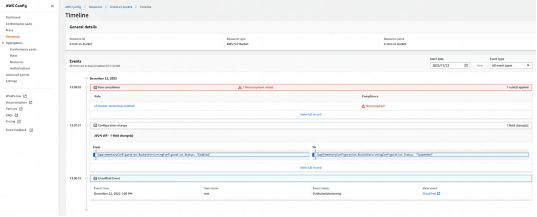Click external link icon beside FAQs
Viewport: 537px width, 217px height.
(17, 115)
